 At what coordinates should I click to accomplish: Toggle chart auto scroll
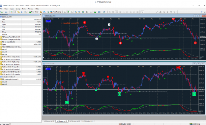87,12
